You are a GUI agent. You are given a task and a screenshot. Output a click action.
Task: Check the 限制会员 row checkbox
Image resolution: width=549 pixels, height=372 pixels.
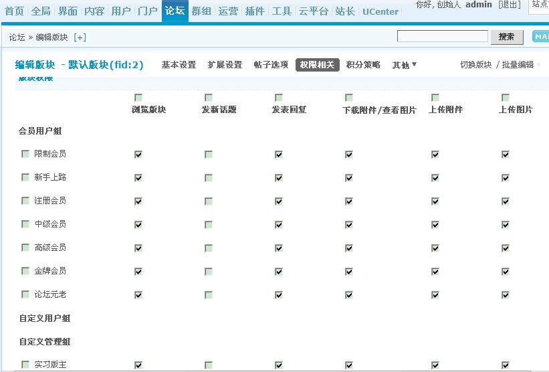25,154
